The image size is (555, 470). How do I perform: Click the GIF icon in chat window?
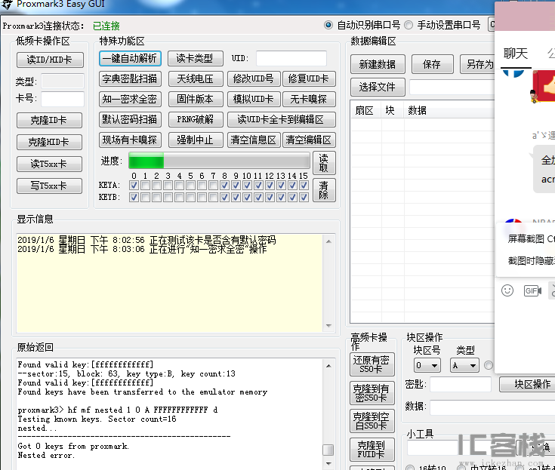532,290
